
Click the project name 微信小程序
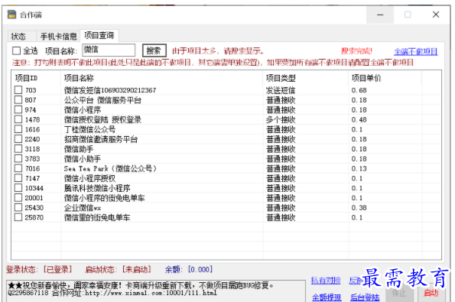[83, 110]
